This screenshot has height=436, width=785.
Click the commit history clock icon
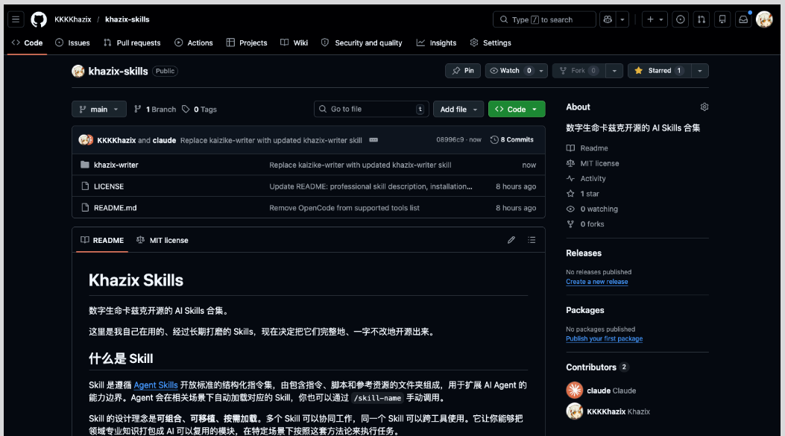pos(494,140)
